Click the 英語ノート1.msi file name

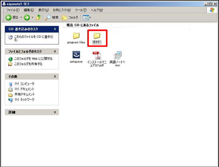click(117, 64)
